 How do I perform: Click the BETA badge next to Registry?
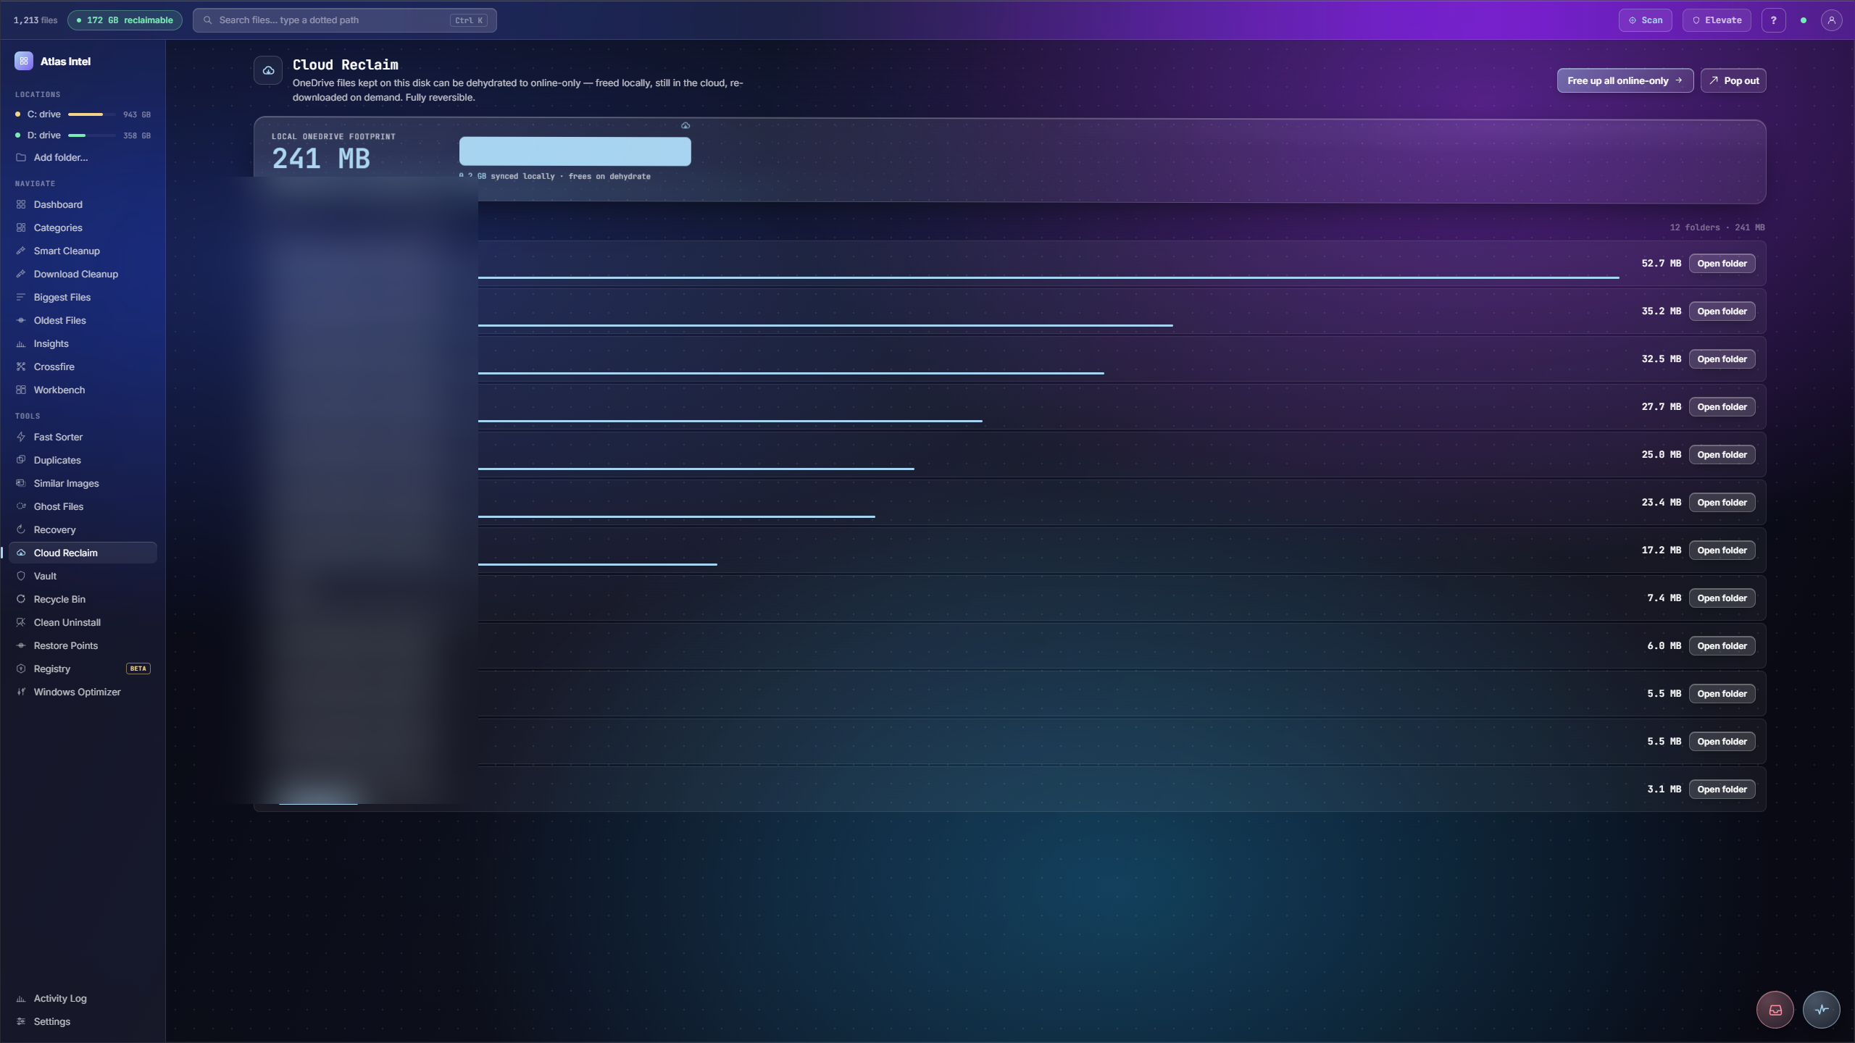point(138,669)
